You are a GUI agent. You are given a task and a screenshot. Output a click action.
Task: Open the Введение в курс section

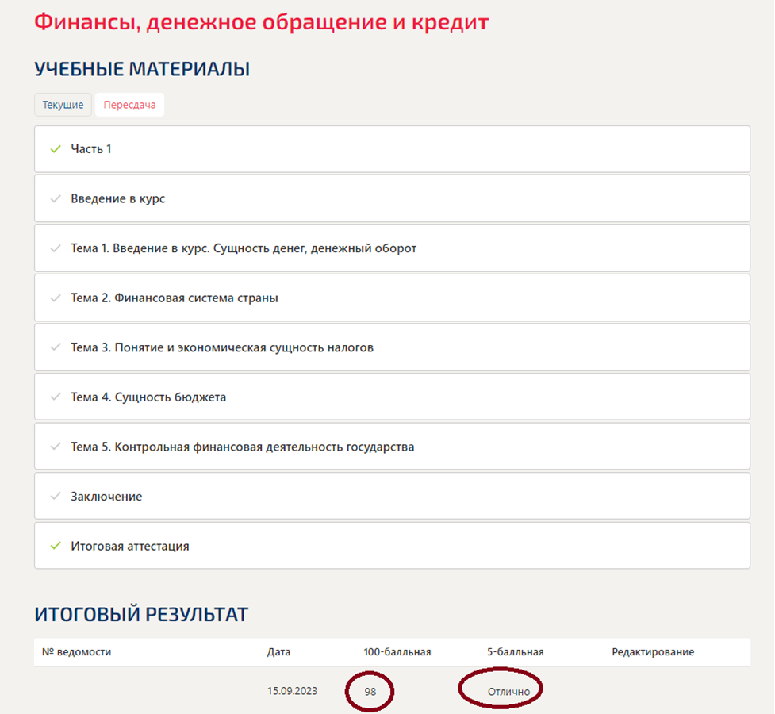[x=392, y=198]
